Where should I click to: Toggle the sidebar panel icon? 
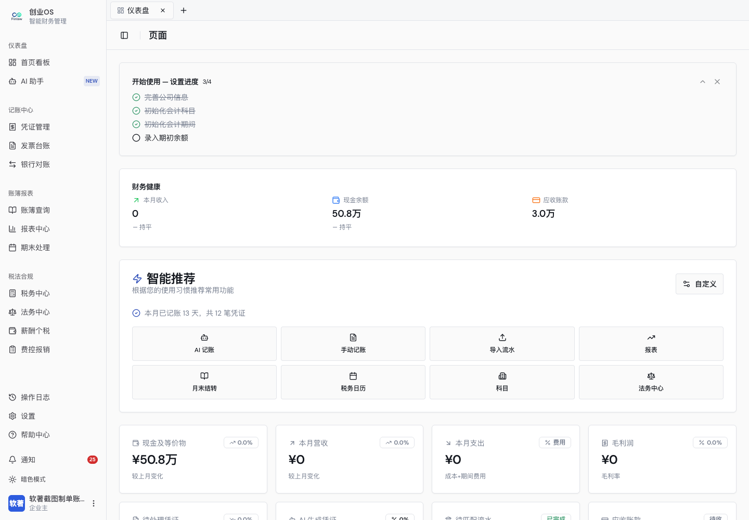124,35
